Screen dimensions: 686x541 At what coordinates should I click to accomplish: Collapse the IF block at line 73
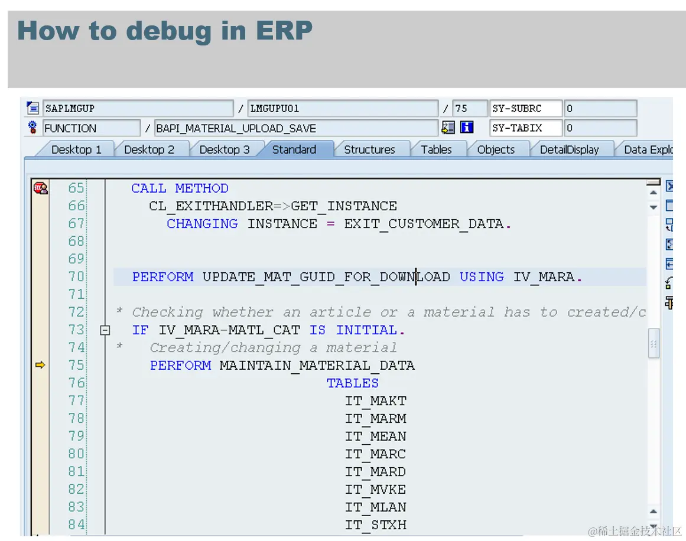pyautogui.click(x=105, y=330)
